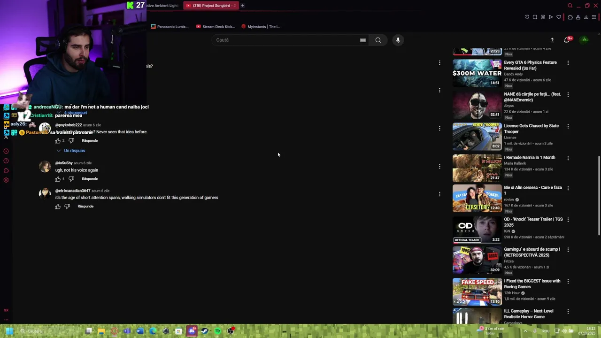
Task: Open OBS Studio from the taskbar
Action: [x=230, y=331]
